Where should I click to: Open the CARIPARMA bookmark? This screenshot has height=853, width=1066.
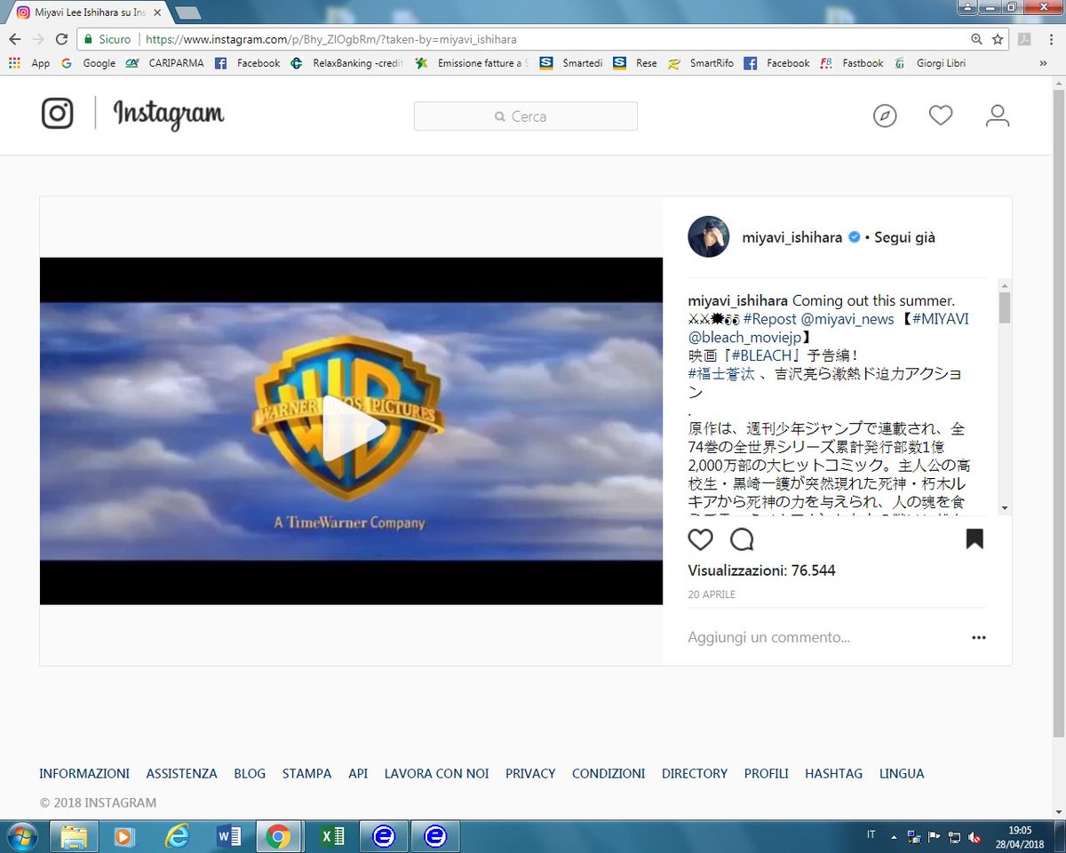(x=164, y=63)
